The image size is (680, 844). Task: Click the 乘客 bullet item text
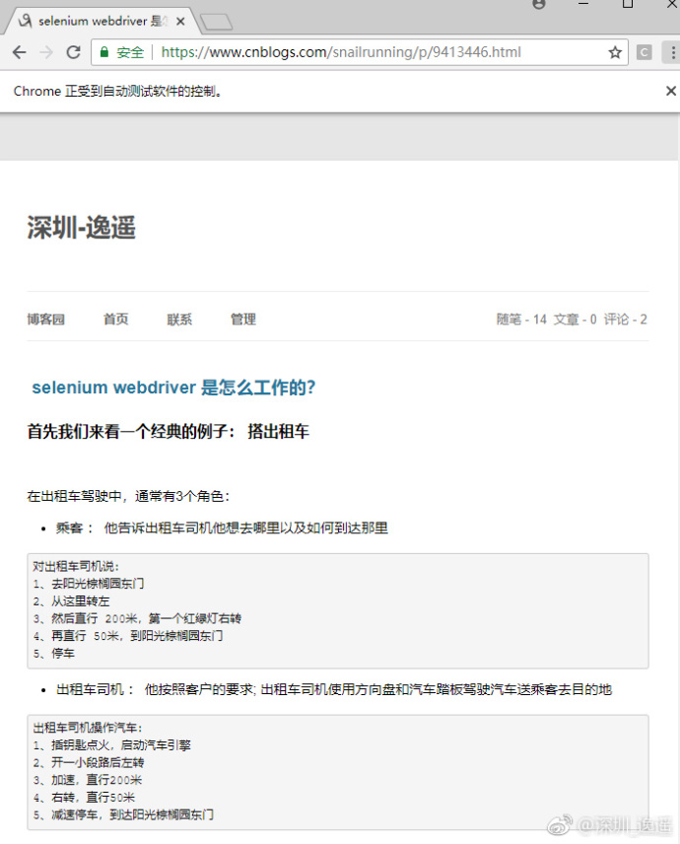222,528
